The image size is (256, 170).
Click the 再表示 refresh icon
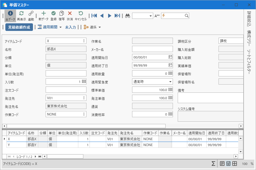tap(21, 13)
